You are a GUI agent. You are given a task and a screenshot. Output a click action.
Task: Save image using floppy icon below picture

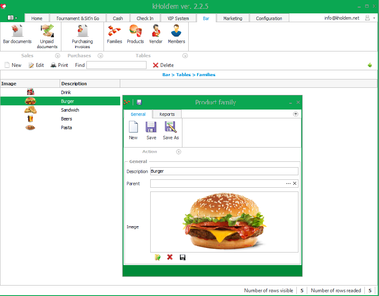[182, 258]
